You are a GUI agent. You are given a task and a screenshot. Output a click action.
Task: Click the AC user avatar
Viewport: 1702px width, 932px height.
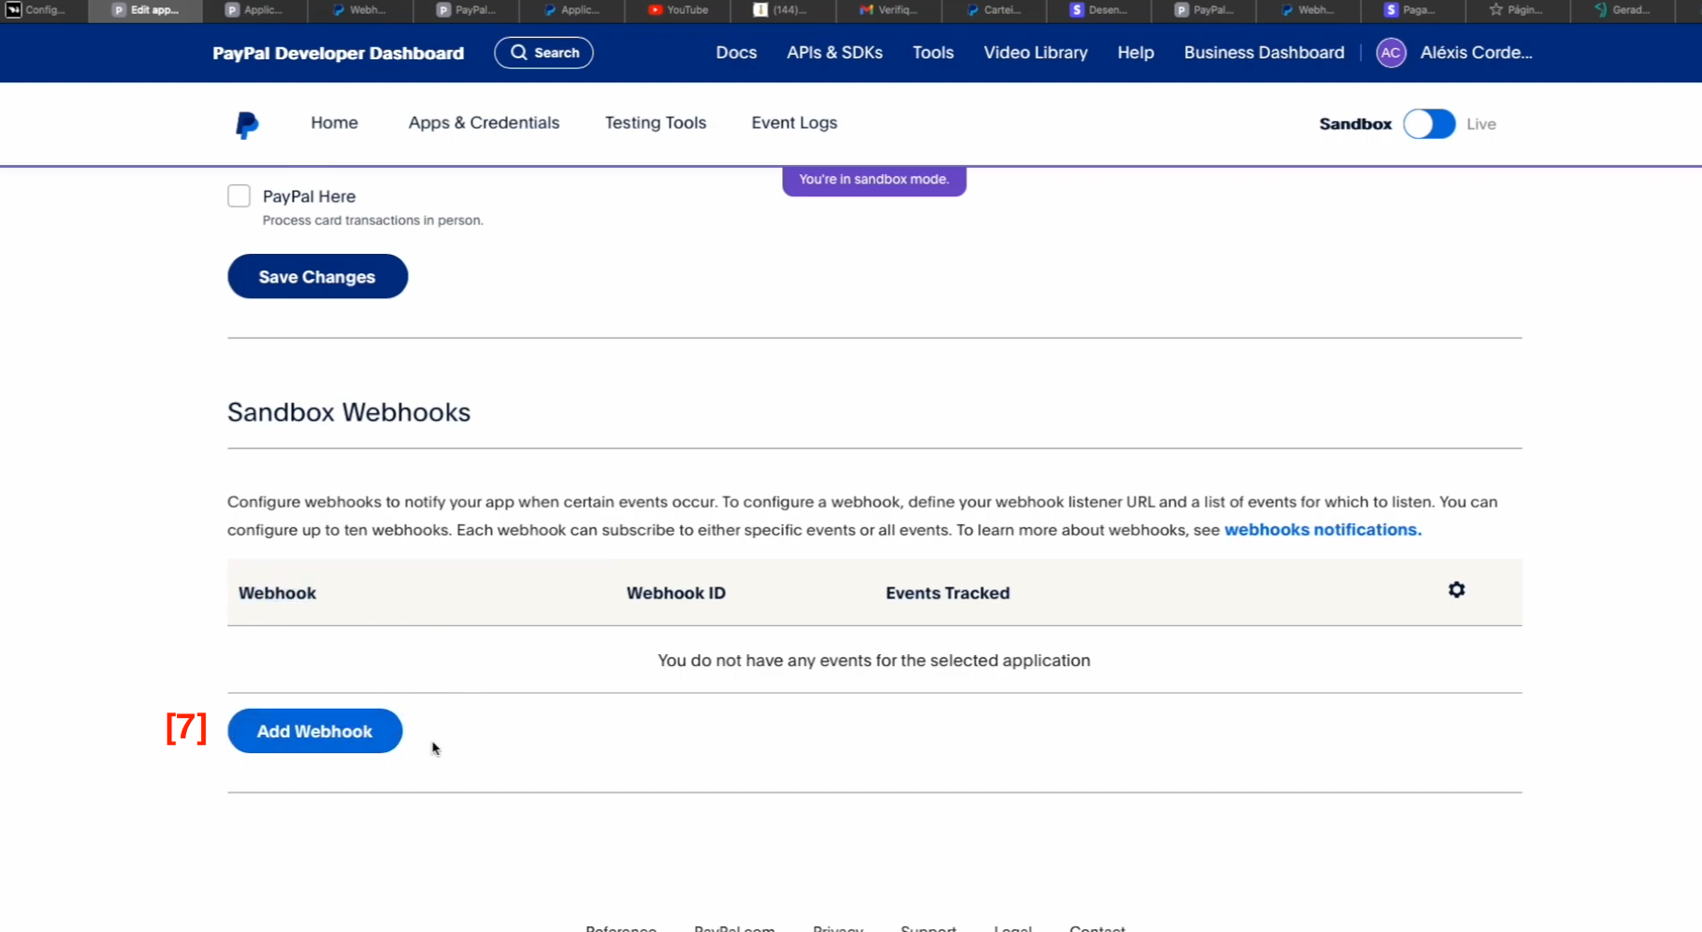coord(1391,53)
